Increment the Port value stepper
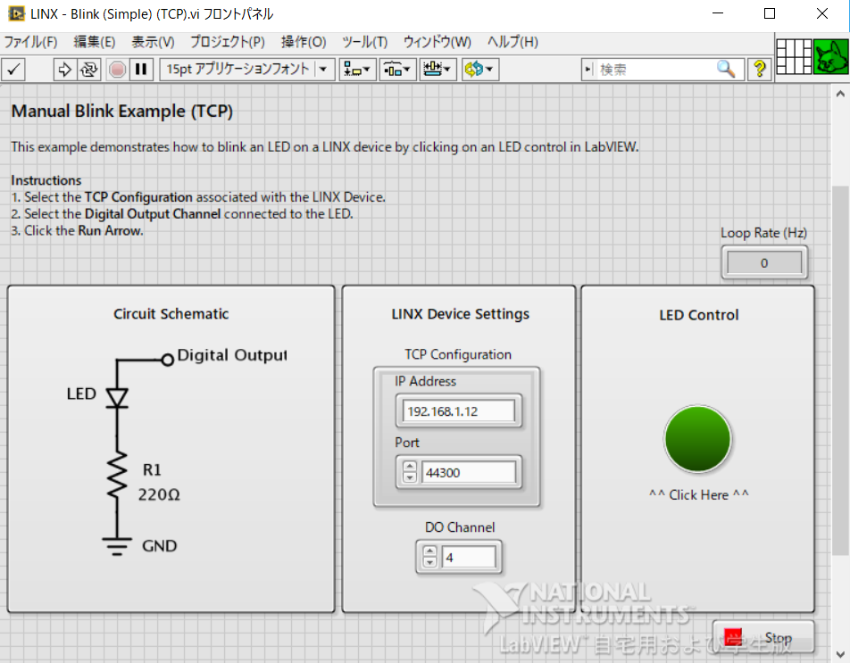 click(410, 467)
